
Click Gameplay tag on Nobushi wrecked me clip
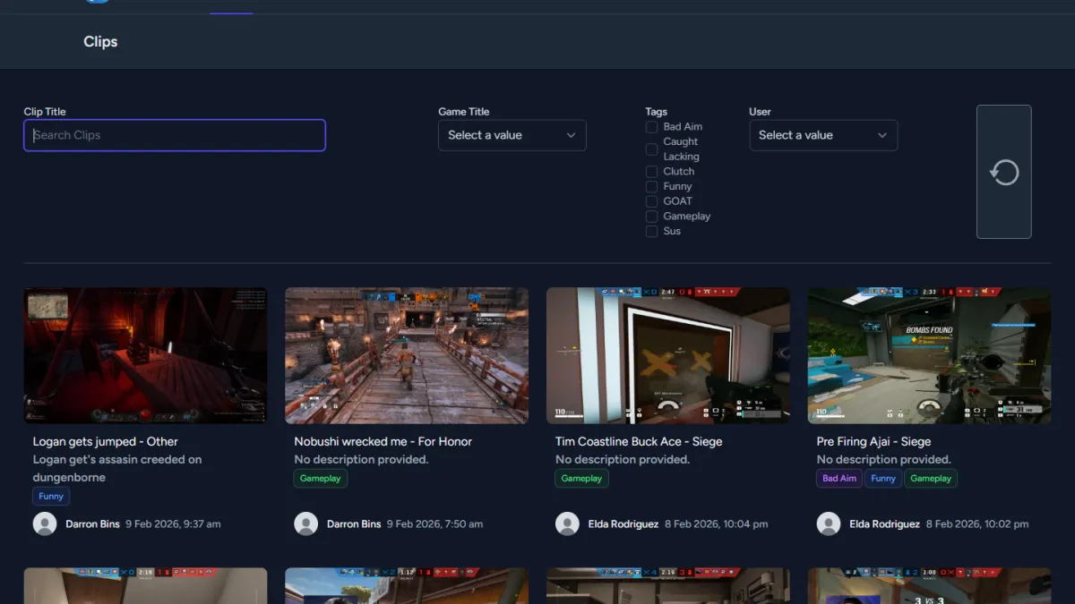tap(321, 479)
